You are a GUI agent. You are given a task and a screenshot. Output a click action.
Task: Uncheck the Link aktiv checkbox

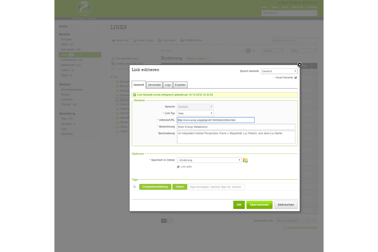tap(178, 167)
